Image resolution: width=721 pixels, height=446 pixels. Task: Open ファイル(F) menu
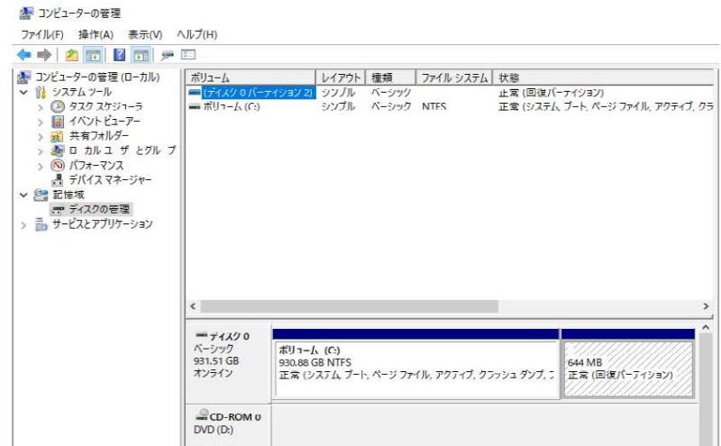pyautogui.click(x=41, y=34)
